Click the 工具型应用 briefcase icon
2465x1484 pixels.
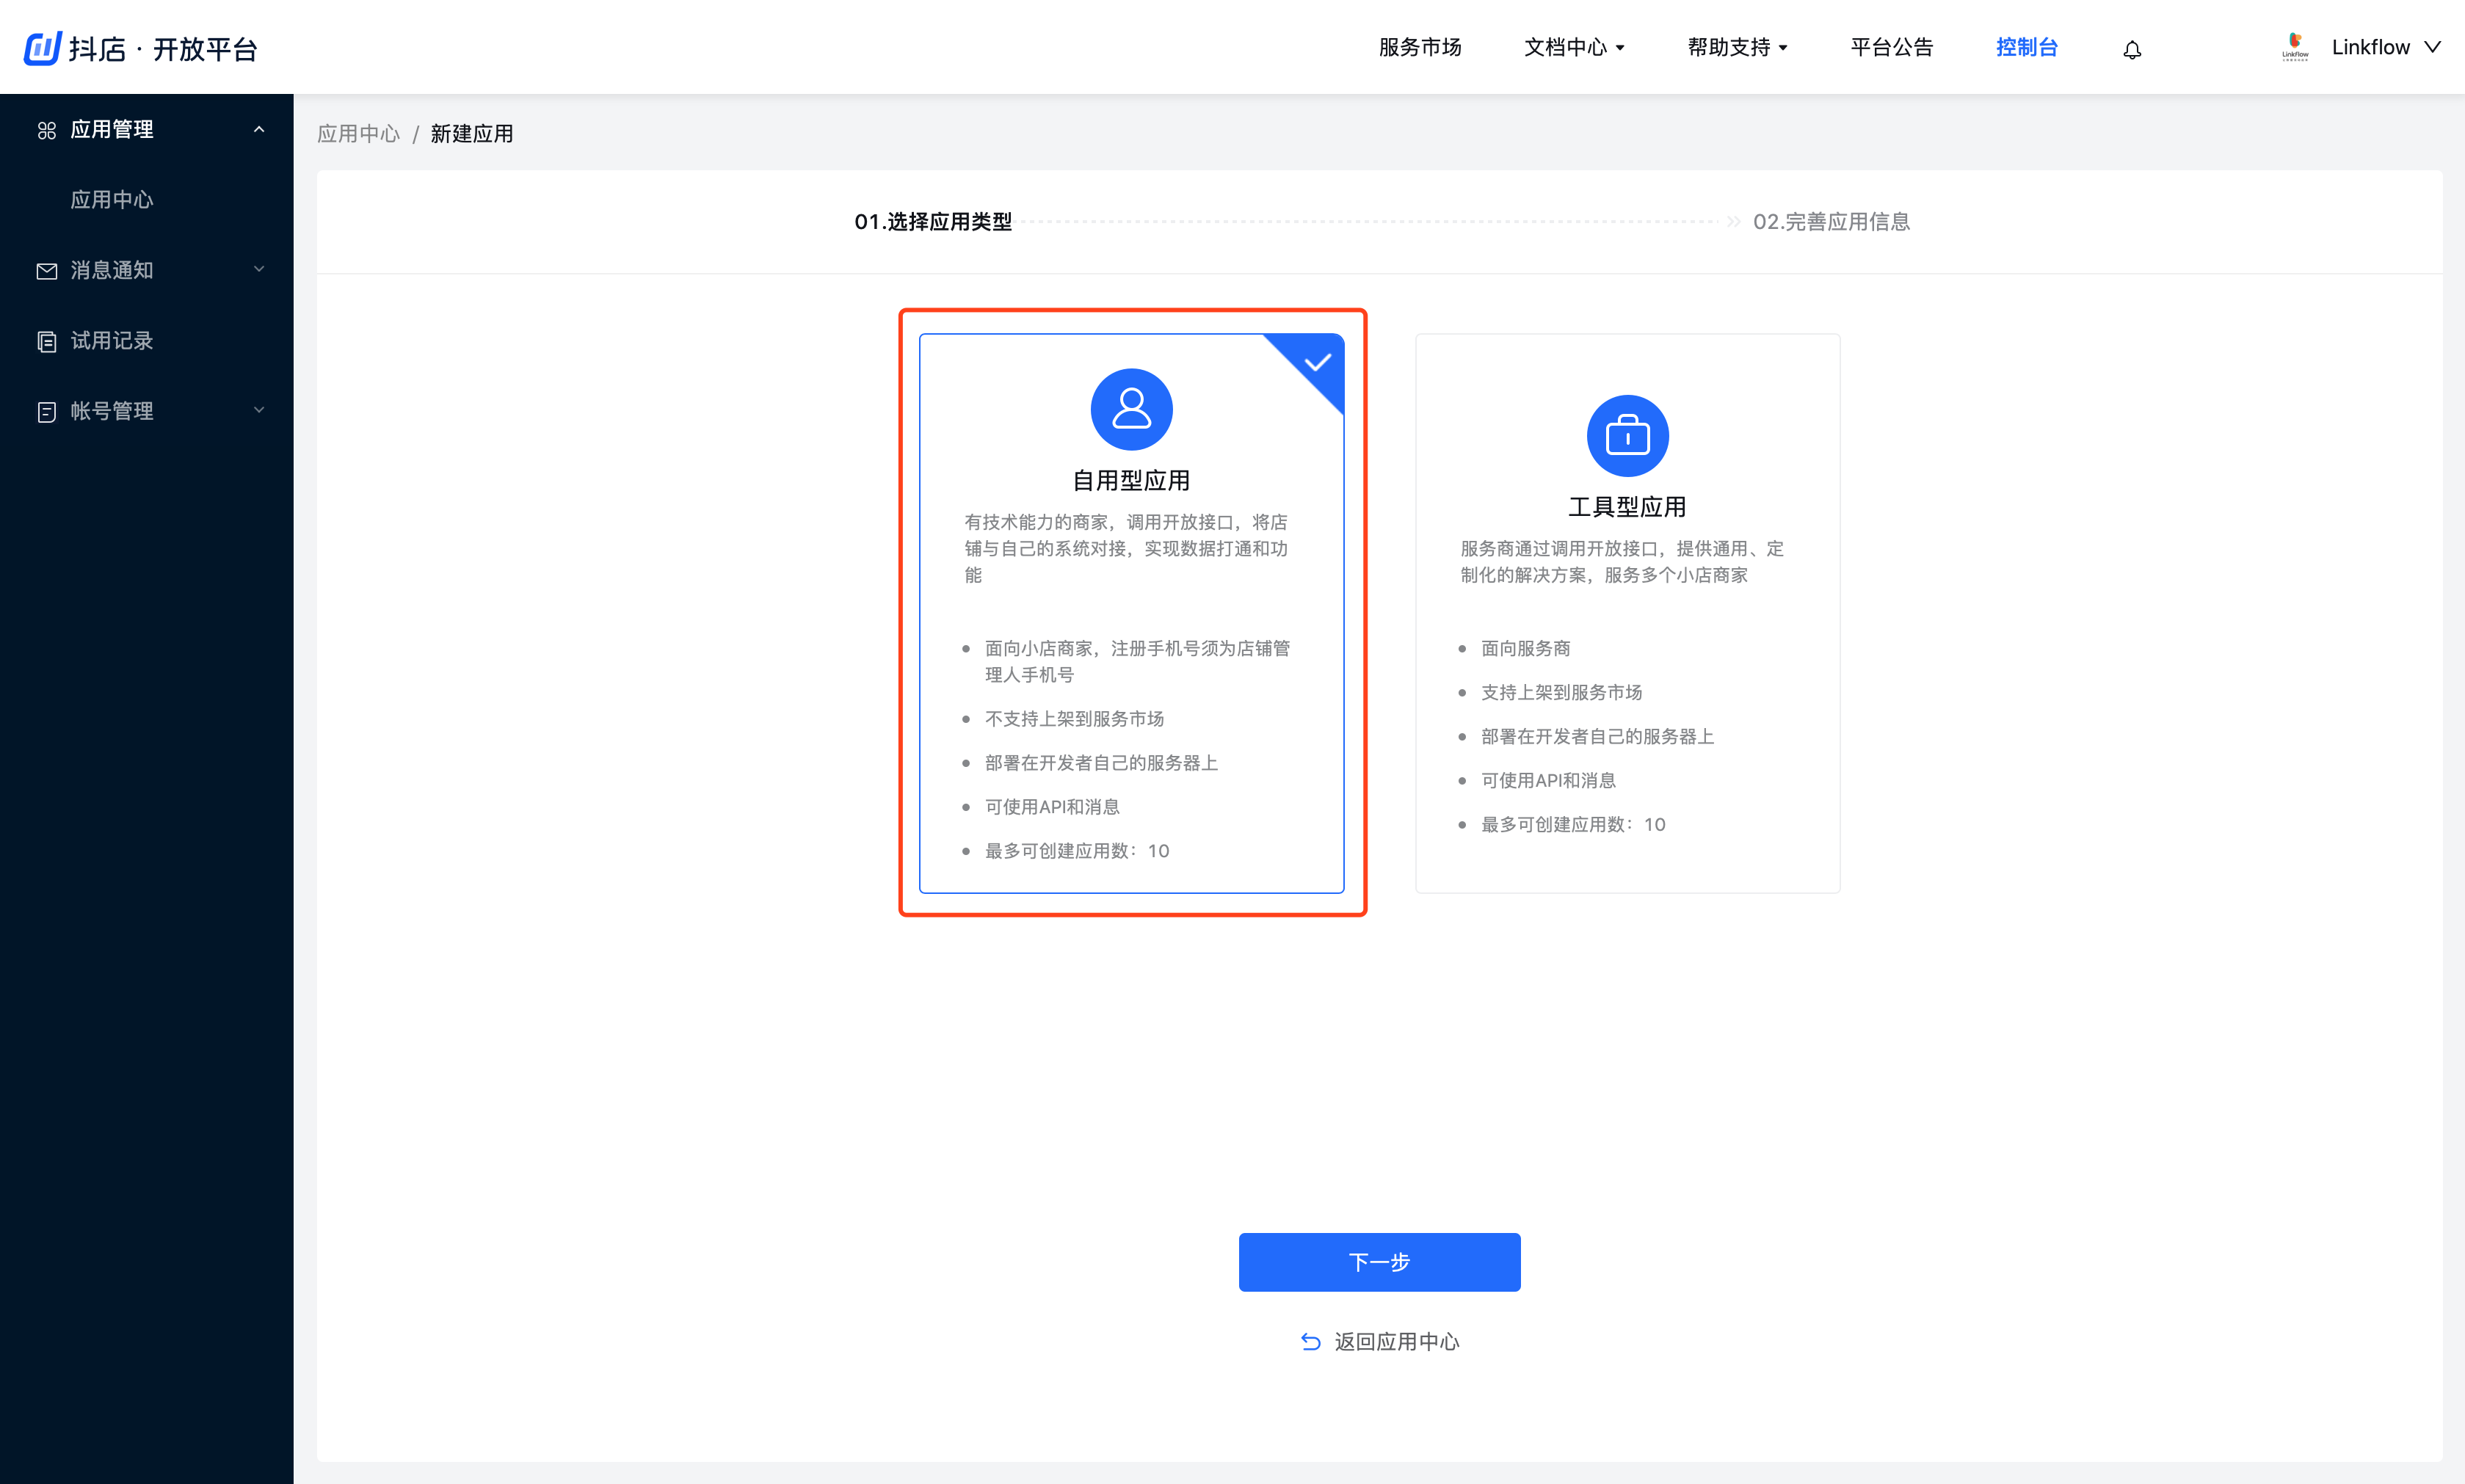(x=1627, y=436)
